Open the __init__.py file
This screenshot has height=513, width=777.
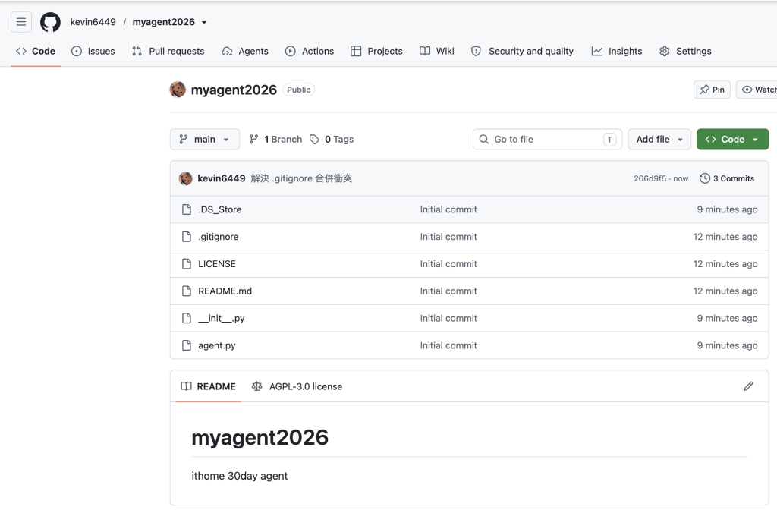(x=221, y=318)
